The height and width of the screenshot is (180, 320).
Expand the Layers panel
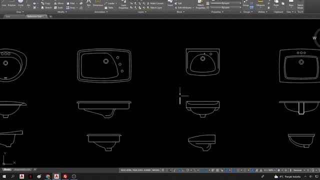(142, 12)
